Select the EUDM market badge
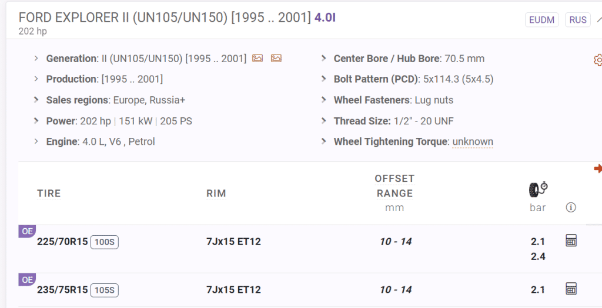 (x=541, y=19)
